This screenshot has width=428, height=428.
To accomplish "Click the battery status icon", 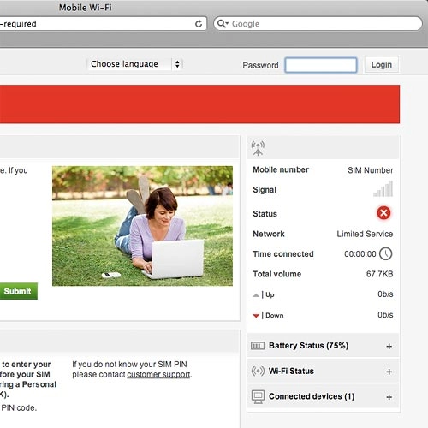I will (258, 346).
